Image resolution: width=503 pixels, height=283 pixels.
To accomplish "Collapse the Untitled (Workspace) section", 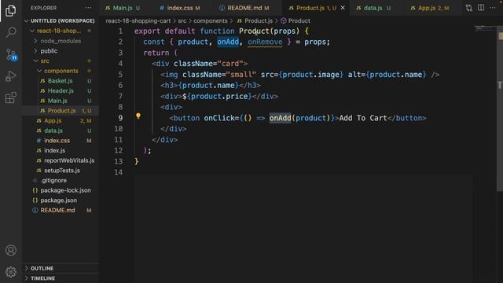I will tap(61, 21).
